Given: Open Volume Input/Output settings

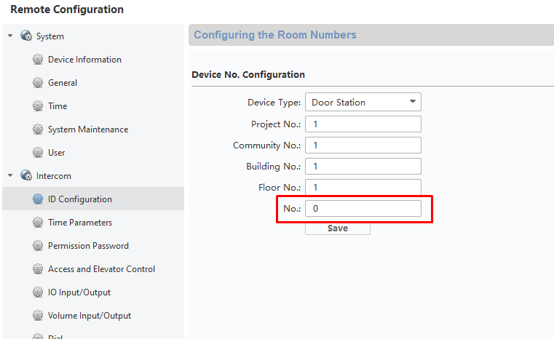Looking at the screenshot, I should point(90,316).
